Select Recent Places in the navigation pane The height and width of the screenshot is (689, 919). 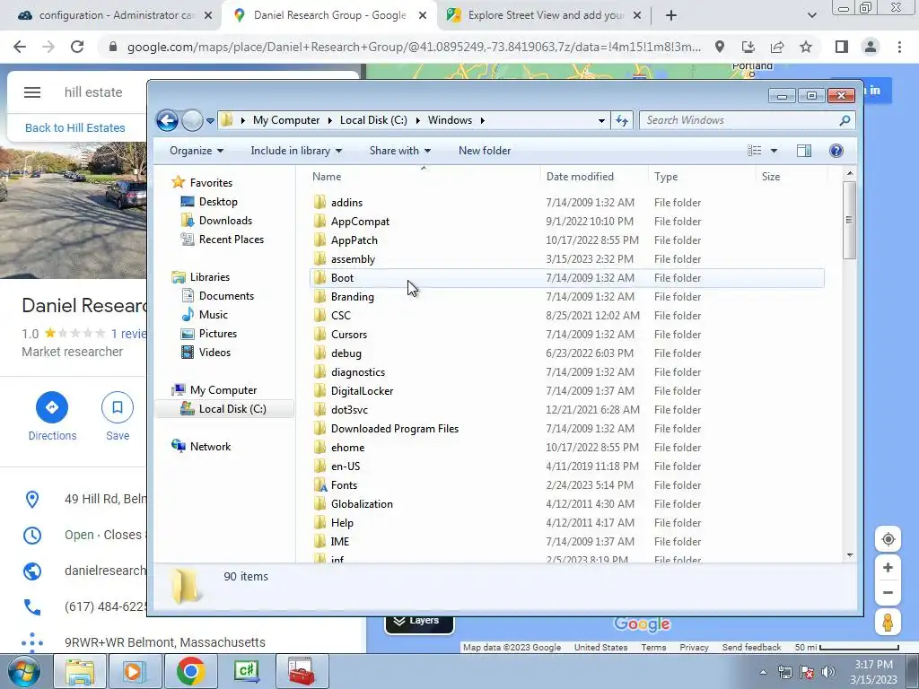coord(232,239)
